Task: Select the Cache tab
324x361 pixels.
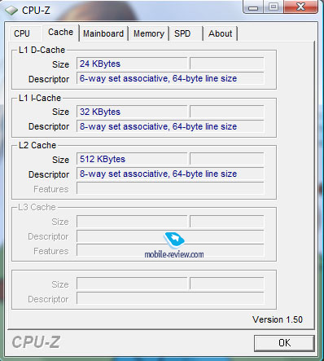Action: click(x=60, y=33)
